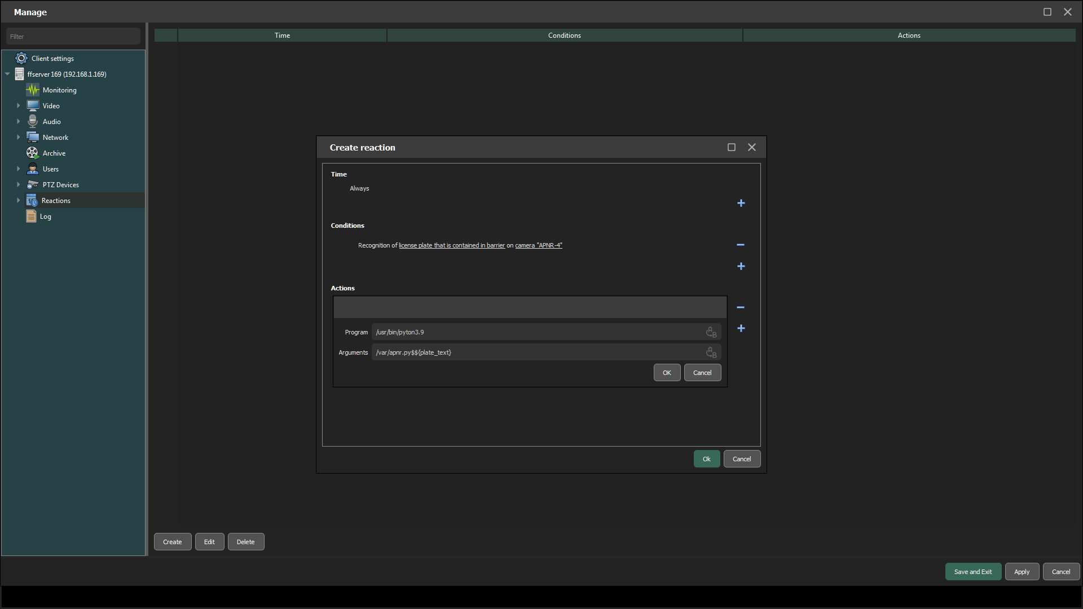The height and width of the screenshot is (609, 1083).
Task: Add a new Time entry with plus
Action: [741, 203]
